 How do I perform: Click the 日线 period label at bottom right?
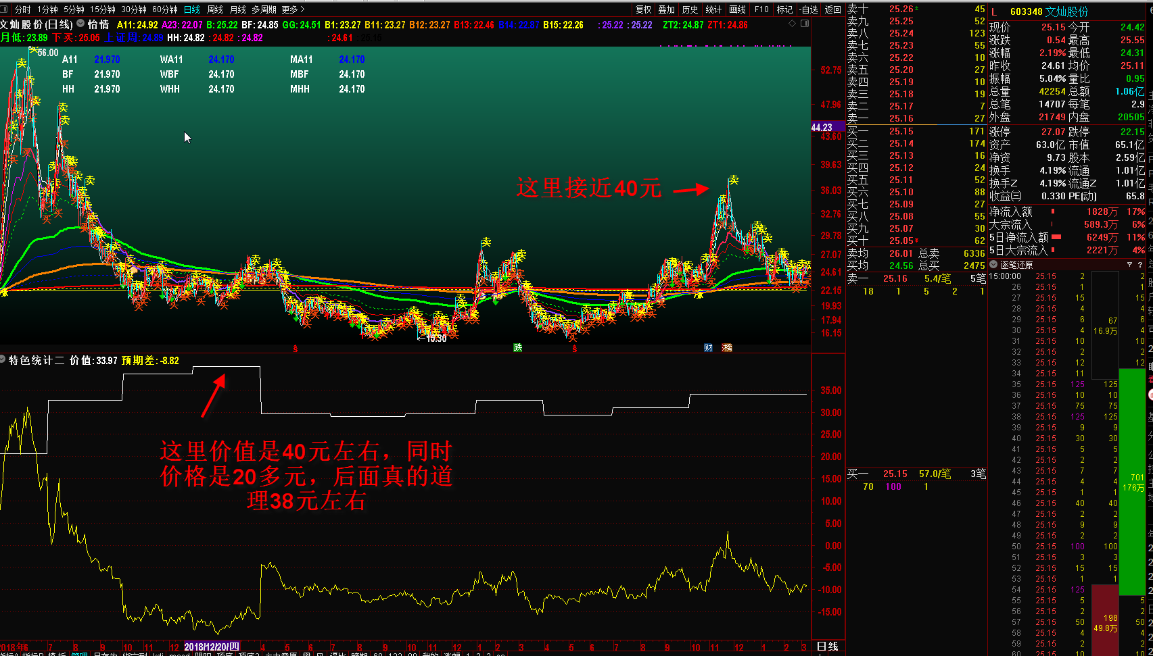click(828, 647)
